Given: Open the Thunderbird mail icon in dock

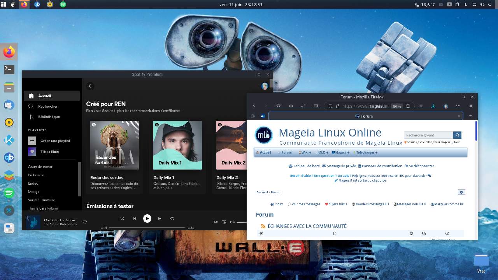Looking at the screenshot, I should click(9, 105).
